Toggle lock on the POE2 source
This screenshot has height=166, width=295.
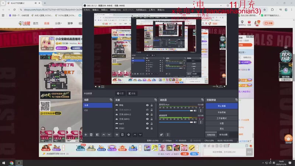[152, 128]
